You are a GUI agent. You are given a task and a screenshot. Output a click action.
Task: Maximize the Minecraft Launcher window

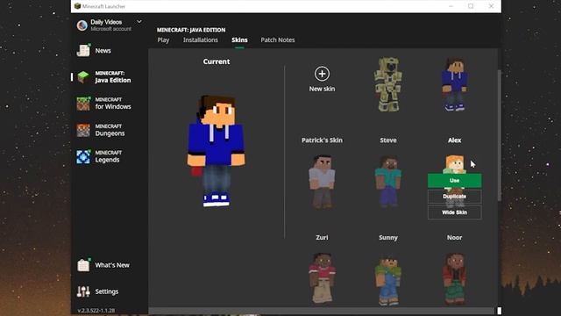pyautogui.click(x=471, y=6)
